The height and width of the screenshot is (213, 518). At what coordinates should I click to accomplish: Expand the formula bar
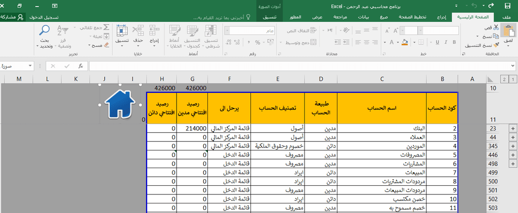513,66
